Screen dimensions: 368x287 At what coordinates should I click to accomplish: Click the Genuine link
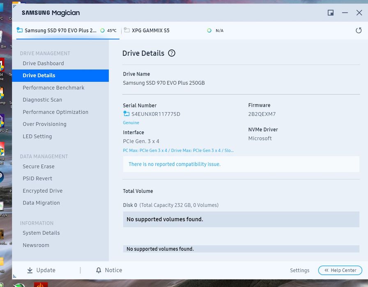coord(131,123)
